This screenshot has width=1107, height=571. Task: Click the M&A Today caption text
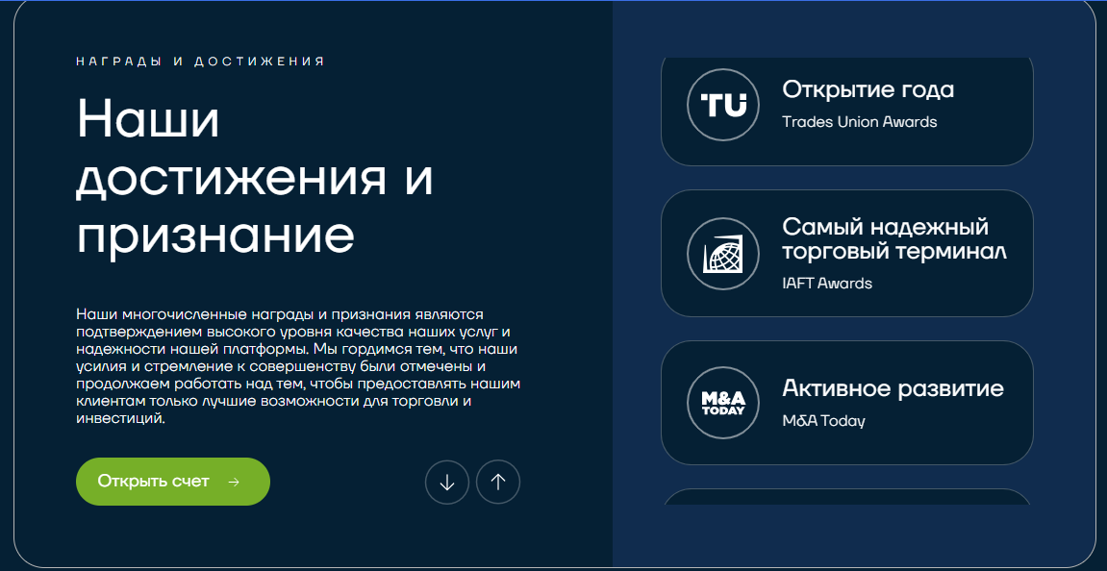click(824, 421)
